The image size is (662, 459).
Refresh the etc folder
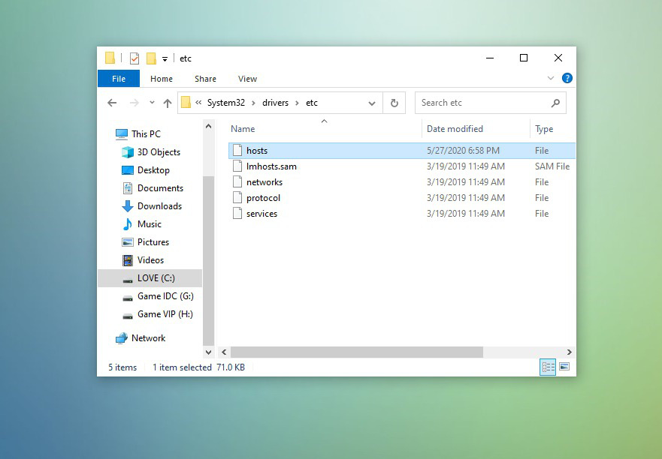[394, 103]
